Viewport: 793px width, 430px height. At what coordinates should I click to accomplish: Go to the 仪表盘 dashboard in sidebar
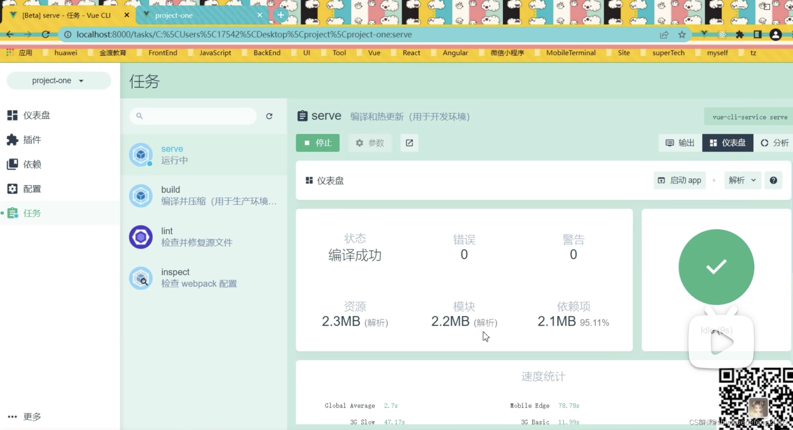[x=36, y=115]
